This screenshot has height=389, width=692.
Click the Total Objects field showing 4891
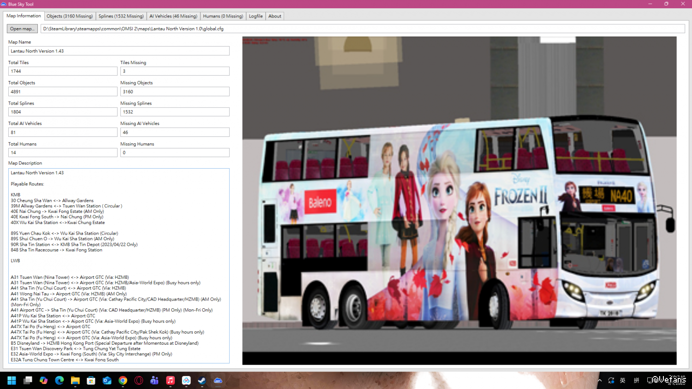63,91
